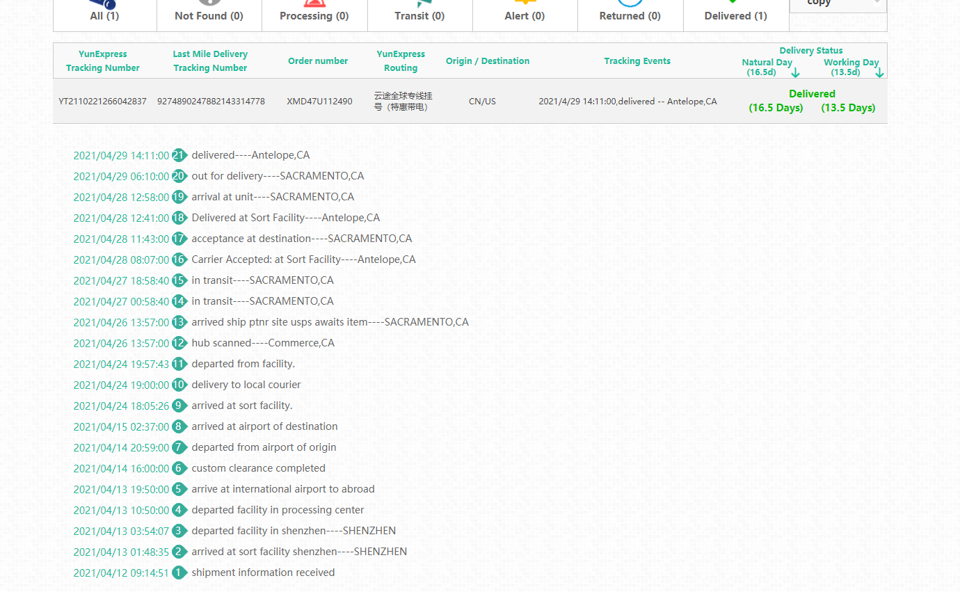Viewport: 960px width, 592px height.
Task: Open the copy dropdown
Action: [x=838, y=4]
